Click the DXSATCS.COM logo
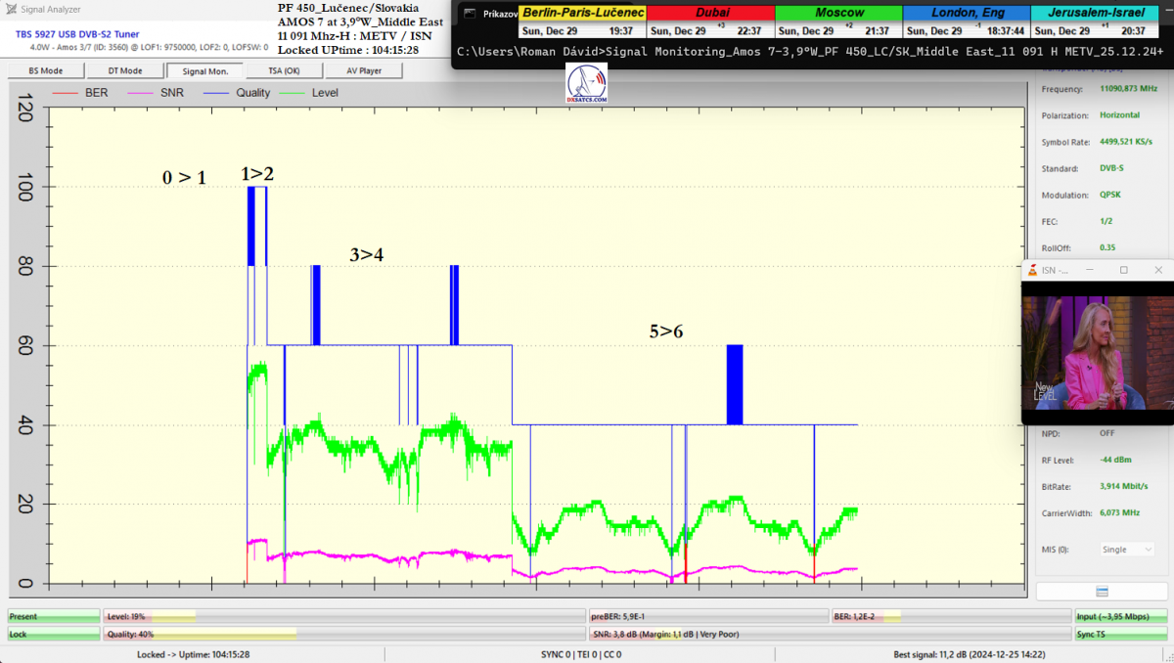The image size is (1174, 663). pos(587,84)
